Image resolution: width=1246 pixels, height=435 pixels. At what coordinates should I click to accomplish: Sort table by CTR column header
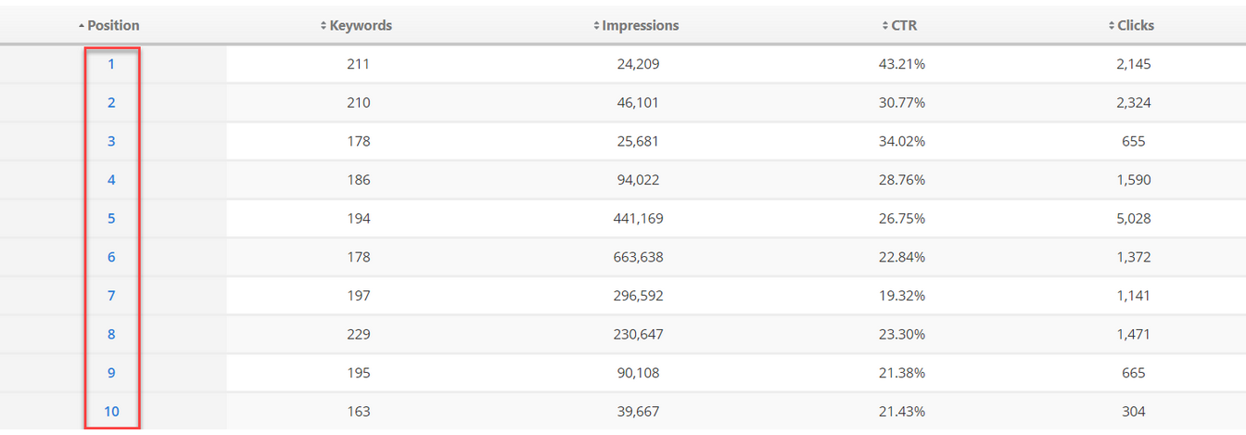click(899, 26)
